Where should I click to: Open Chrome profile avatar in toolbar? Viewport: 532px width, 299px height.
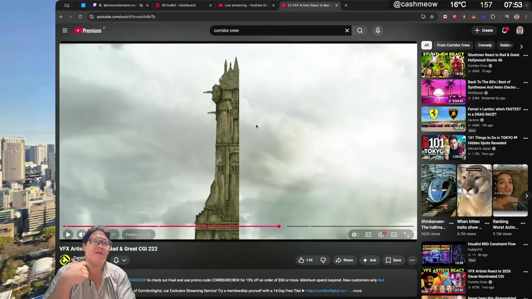[x=517, y=17]
